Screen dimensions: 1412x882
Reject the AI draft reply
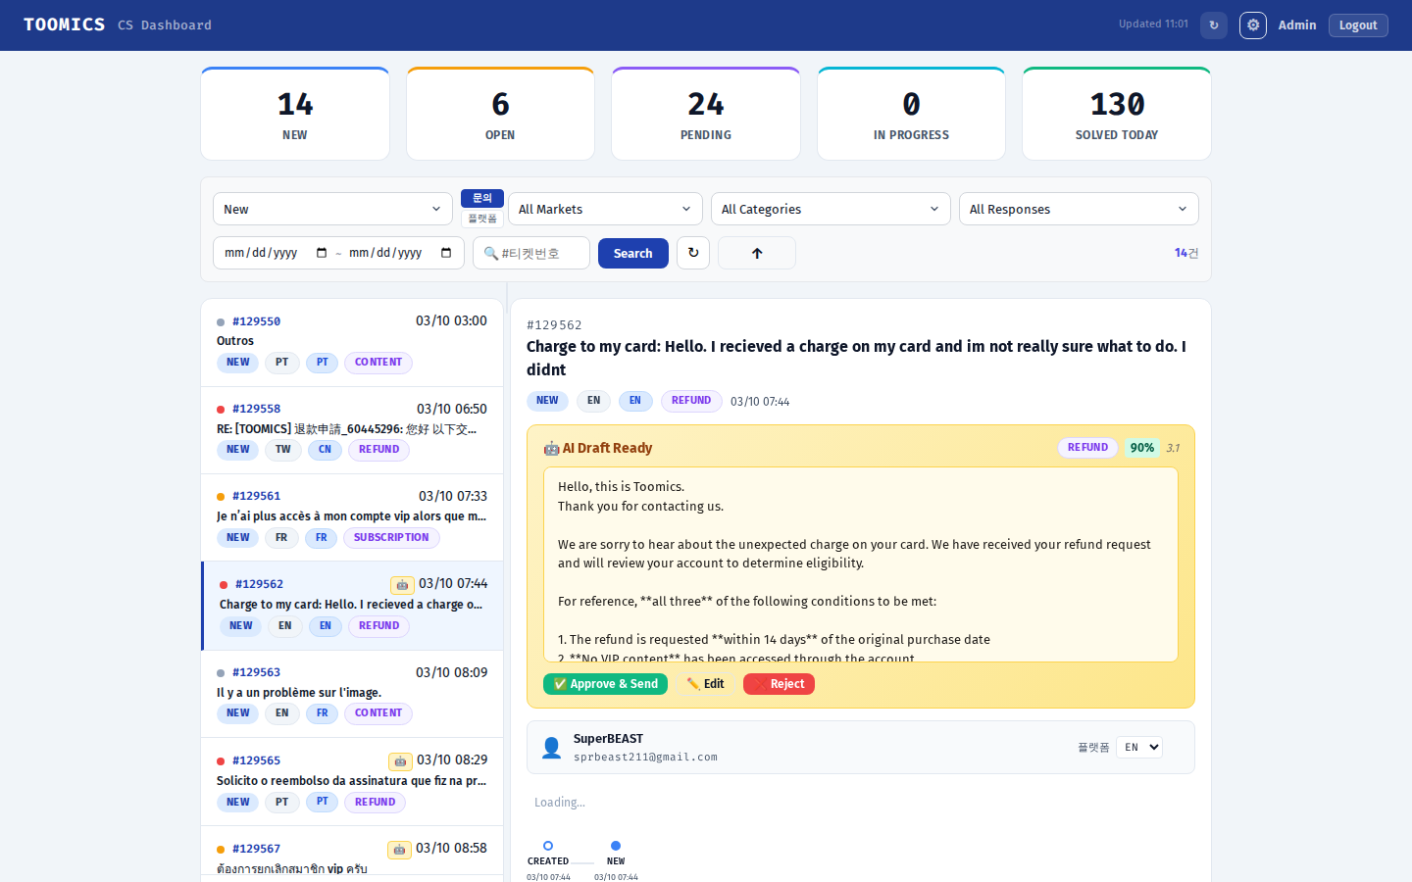[x=779, y=684]
